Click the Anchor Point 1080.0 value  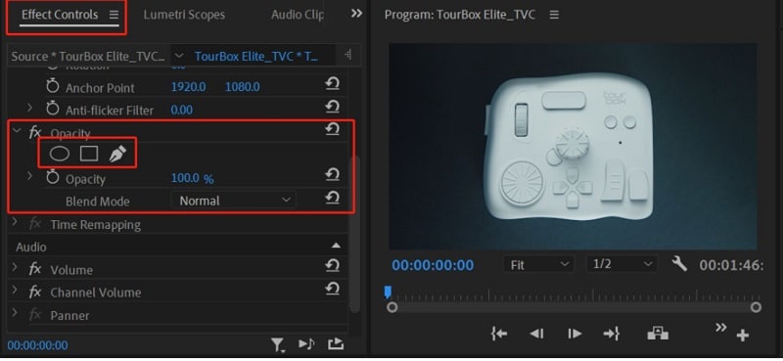pos(242,87)
